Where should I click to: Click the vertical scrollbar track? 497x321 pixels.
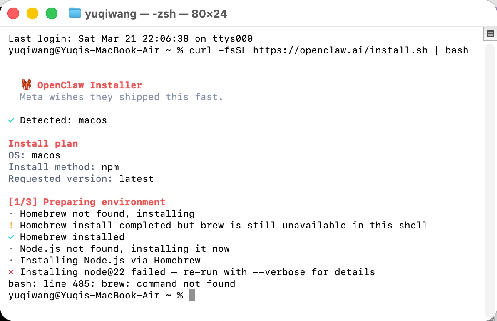click(x=490, y=175)
